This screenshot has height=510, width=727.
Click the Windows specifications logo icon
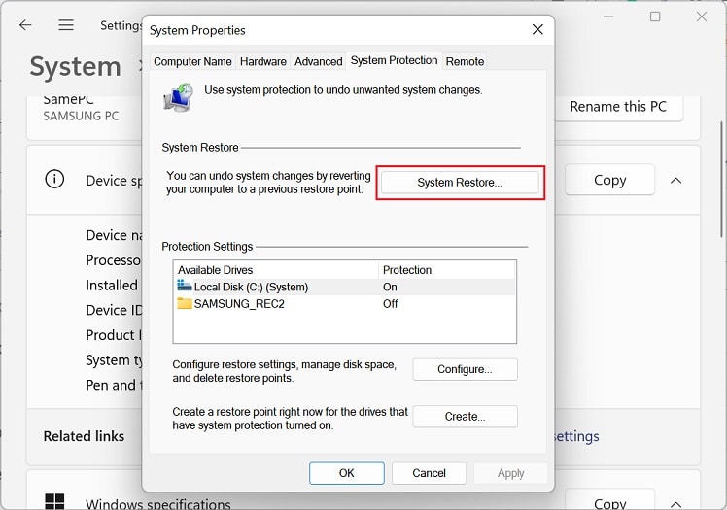click(54, 501)
